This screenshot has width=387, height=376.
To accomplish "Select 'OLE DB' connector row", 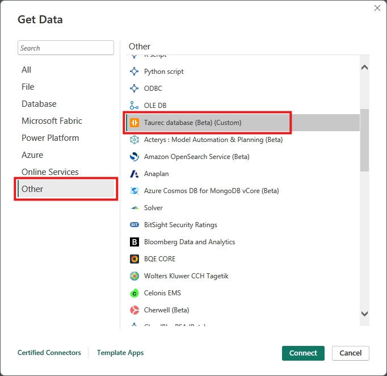I will [243, 106].
